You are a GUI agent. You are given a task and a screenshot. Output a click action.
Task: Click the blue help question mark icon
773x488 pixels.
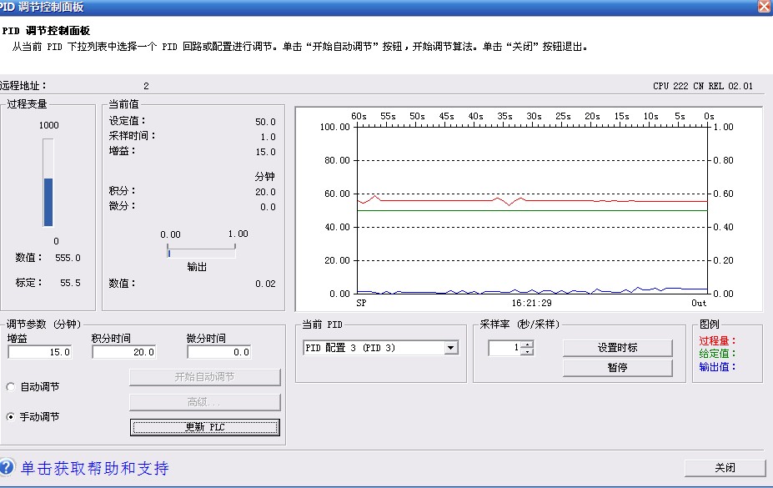(8, 467)
